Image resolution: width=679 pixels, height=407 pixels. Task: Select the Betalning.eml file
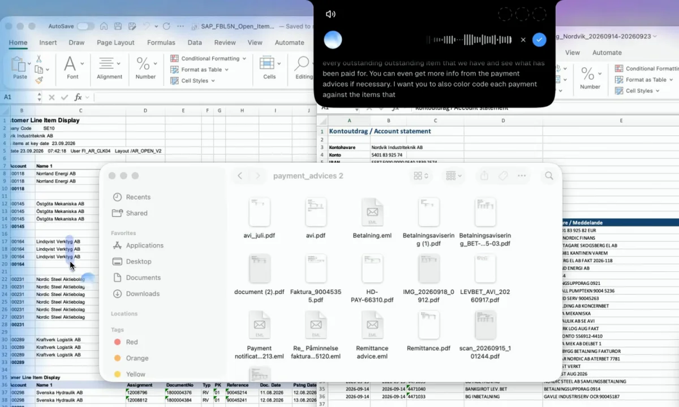tap(372, 218)
